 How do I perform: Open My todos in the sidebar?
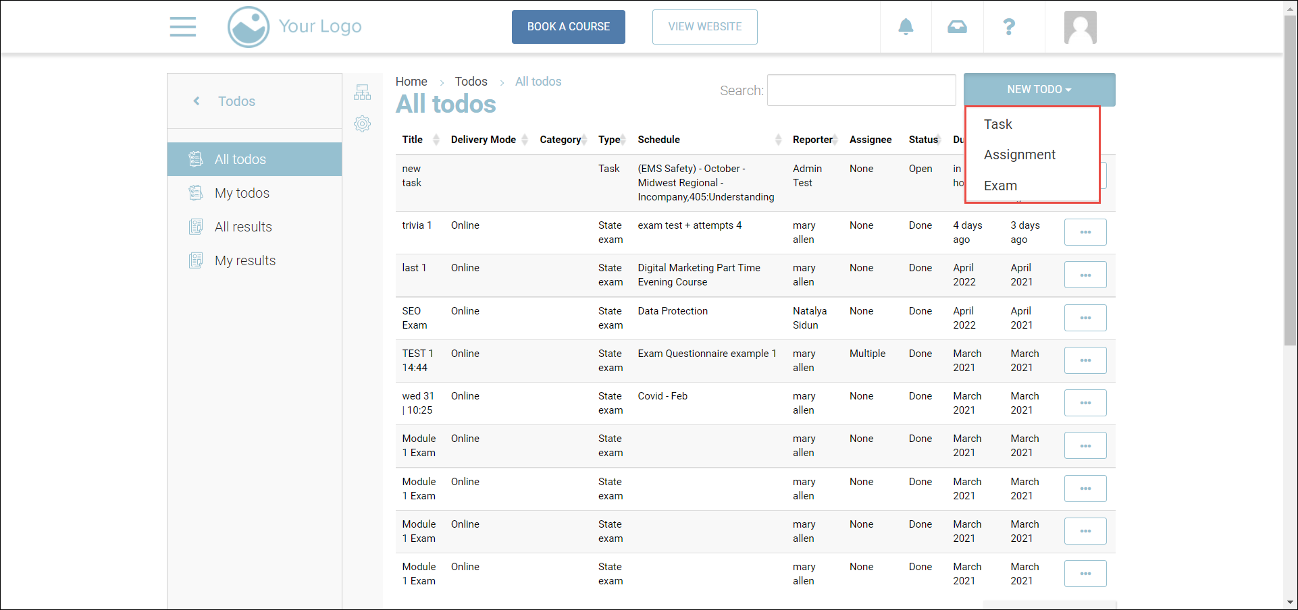(242, 193)
